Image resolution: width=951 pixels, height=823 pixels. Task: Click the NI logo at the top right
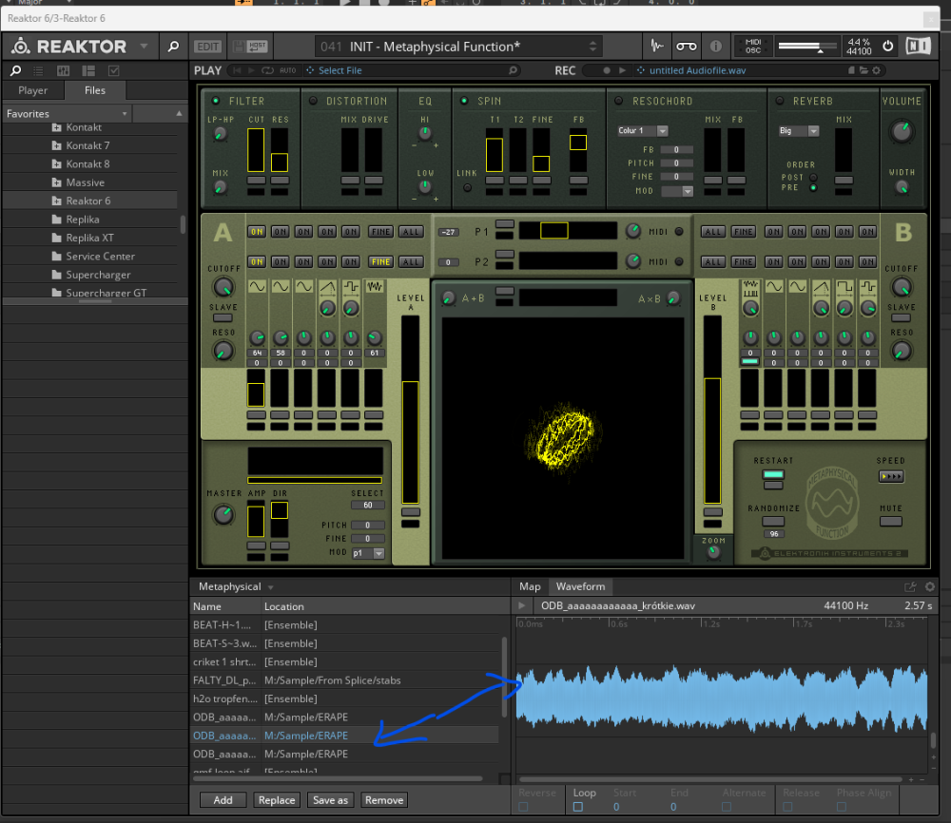click(918, 46)
